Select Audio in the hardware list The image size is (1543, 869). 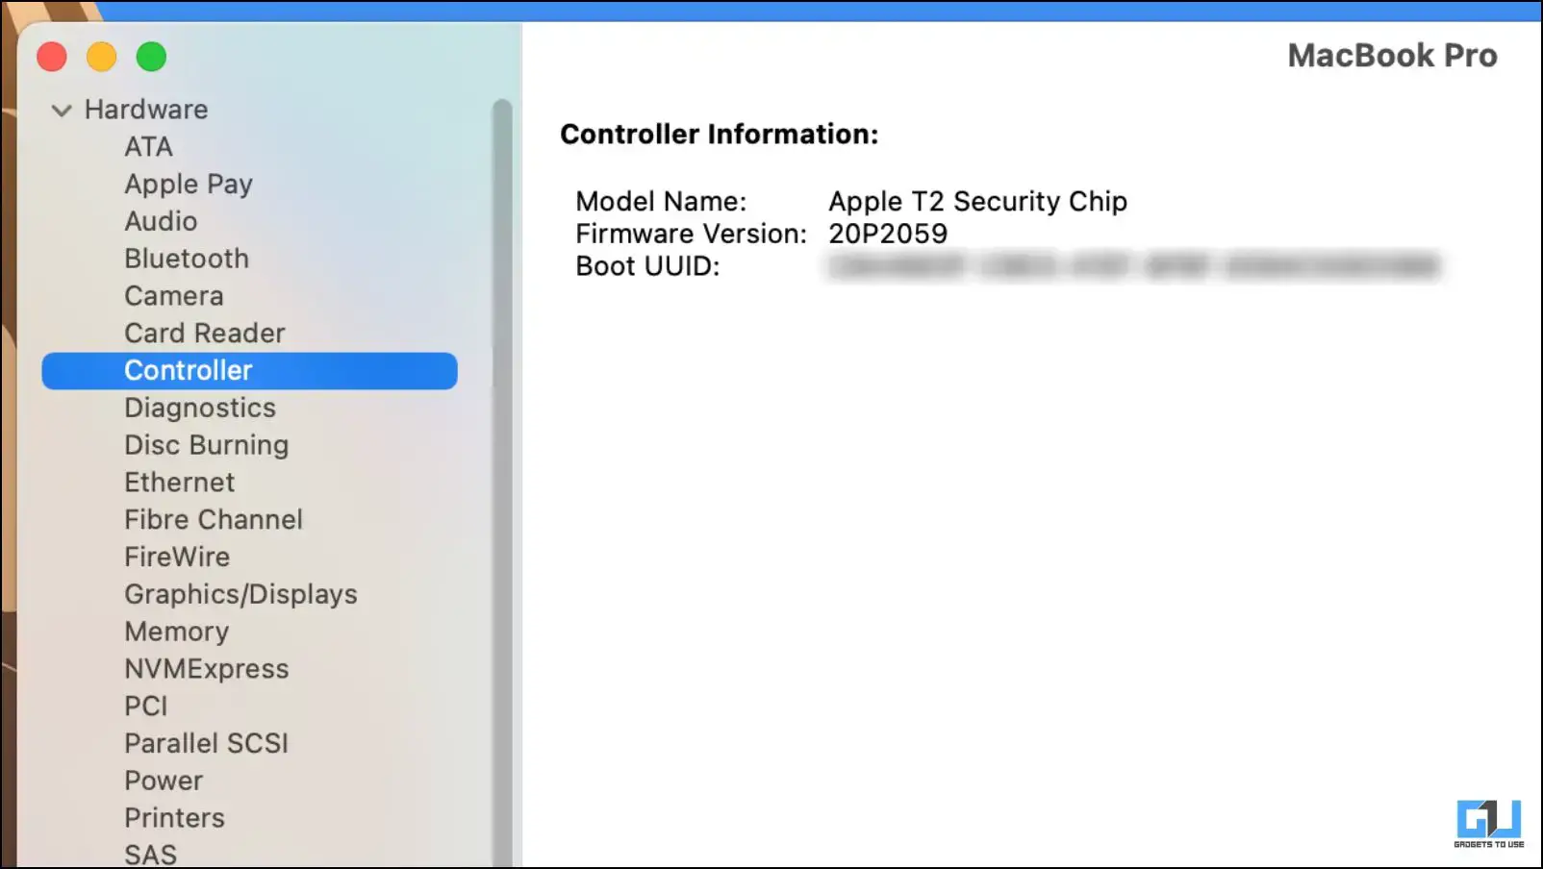161,221
